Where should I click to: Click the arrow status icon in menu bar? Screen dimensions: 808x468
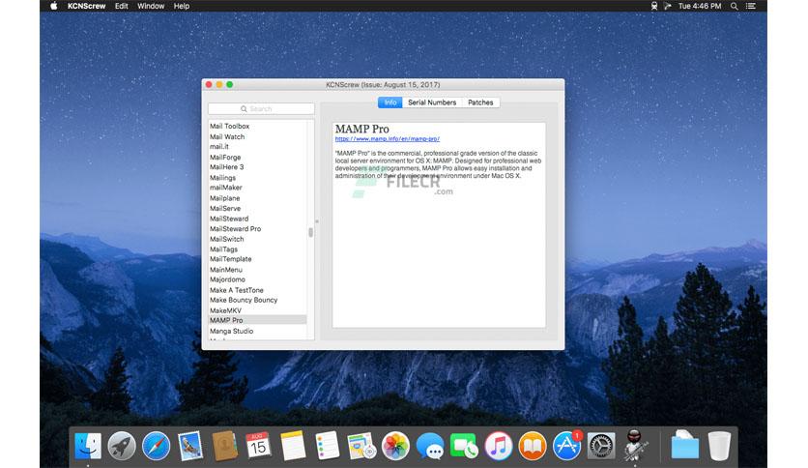668,6
